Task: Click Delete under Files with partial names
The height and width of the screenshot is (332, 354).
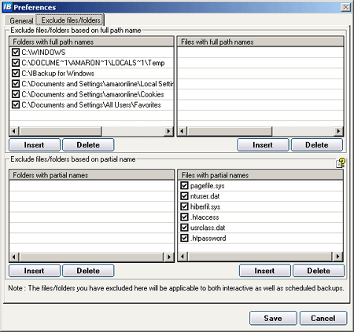Action: [x=319, y=271]
